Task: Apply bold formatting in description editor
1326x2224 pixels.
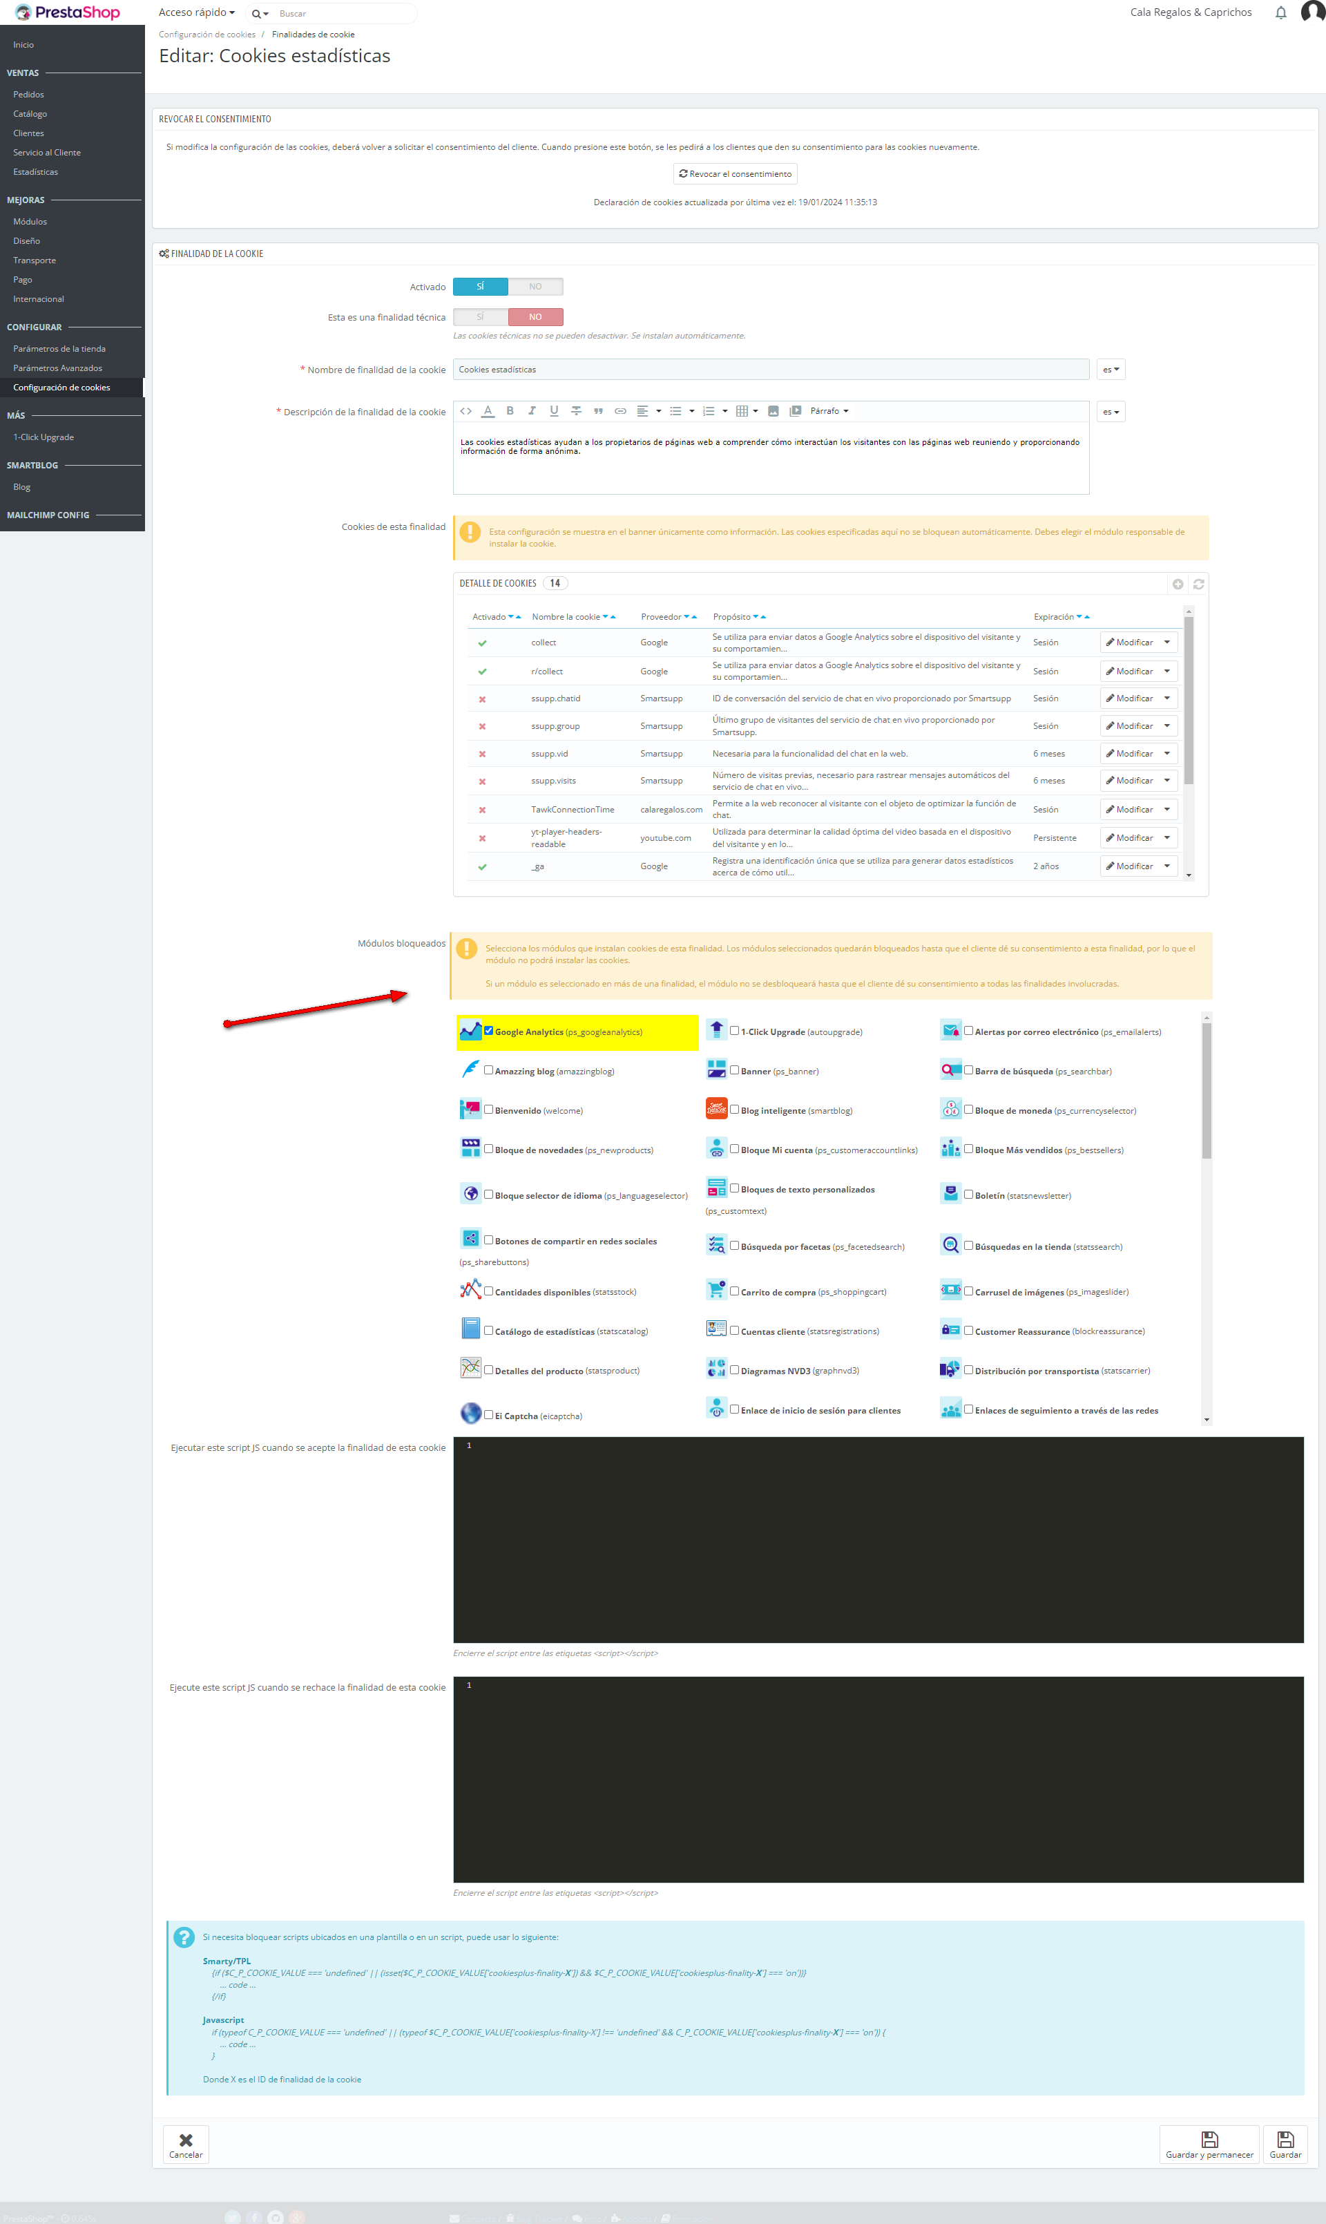Action: coord(510,411)
